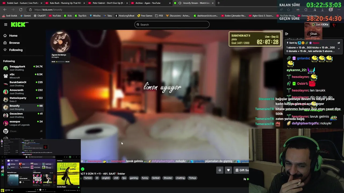Open Sesli Sözlük bookmark
This screenshot has height=193, width=344.
(x=10, y=16)
